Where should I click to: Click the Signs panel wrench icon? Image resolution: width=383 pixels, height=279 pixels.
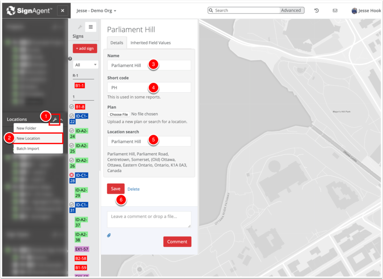[x=80, y=27]
